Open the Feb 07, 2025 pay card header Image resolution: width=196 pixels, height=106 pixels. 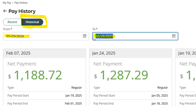[x=44, y=53]
